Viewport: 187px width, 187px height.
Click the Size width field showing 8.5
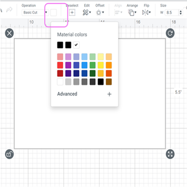pyautogui.click(x=172, y=12)
